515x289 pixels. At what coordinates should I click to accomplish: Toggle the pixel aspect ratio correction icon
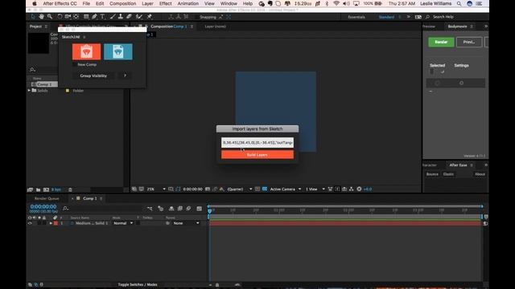click(330, 189)
